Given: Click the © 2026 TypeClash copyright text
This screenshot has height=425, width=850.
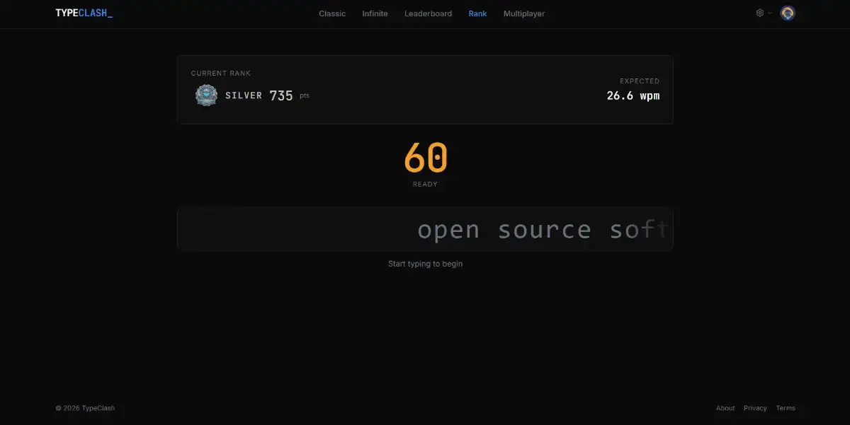Looking at the screenshot, I should (85, 408).
